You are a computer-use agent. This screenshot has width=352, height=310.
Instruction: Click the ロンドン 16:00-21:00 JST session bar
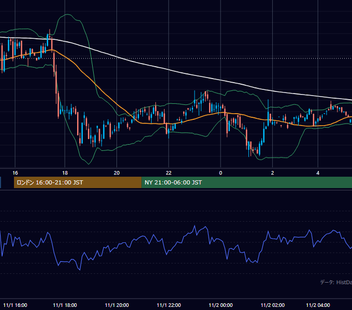click(x=78, y=182)
